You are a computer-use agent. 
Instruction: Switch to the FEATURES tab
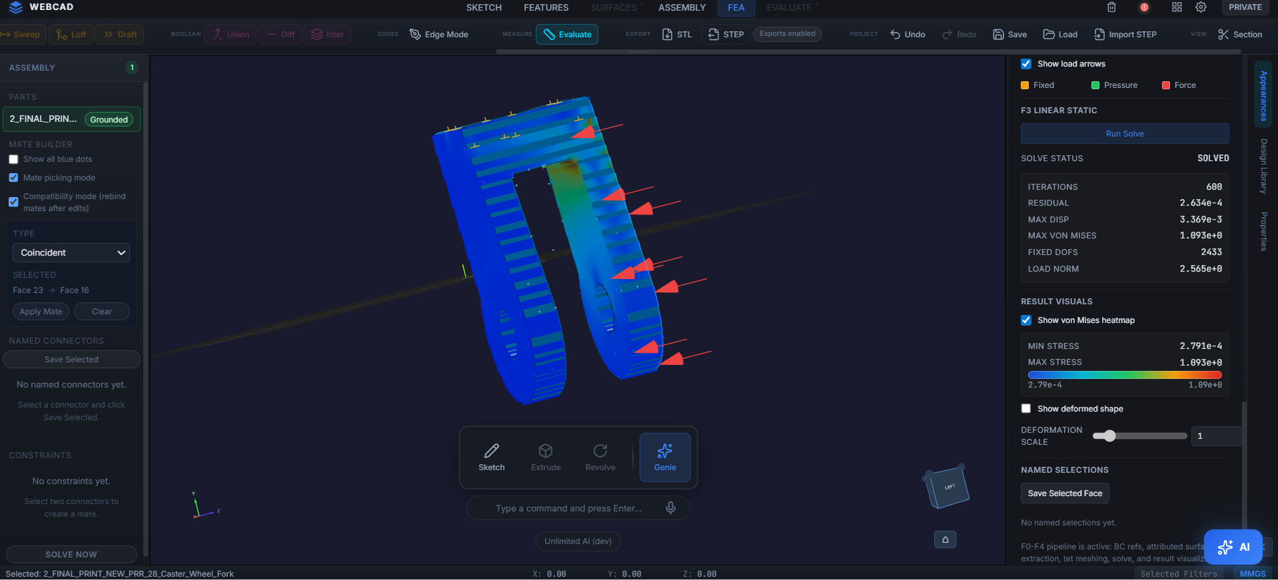click(546, 7)
